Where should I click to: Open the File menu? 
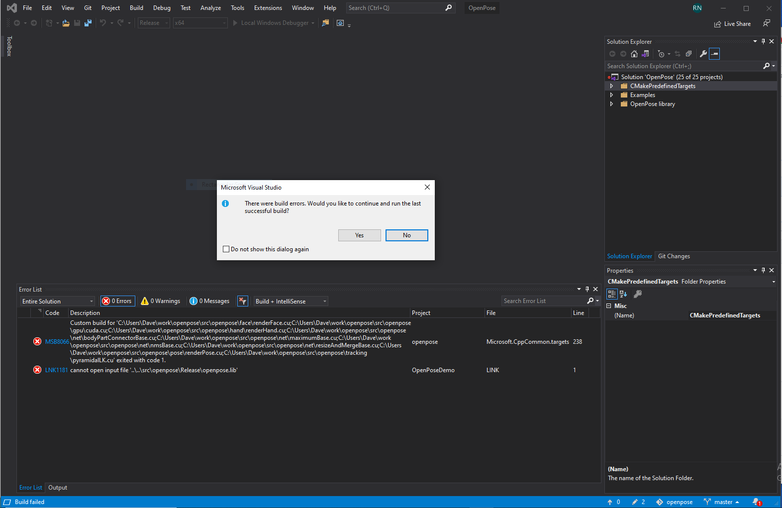click(27, 8)
